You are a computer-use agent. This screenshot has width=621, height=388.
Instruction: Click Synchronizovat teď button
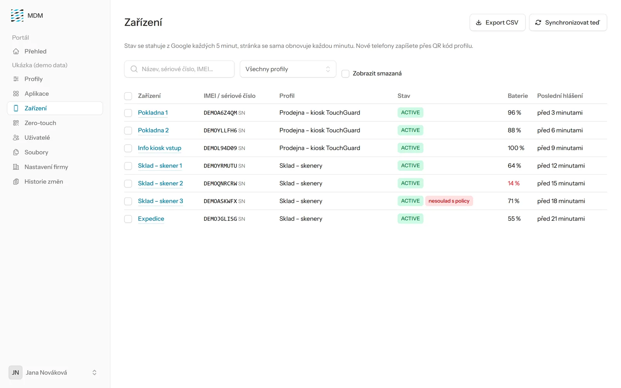[568, 23]
